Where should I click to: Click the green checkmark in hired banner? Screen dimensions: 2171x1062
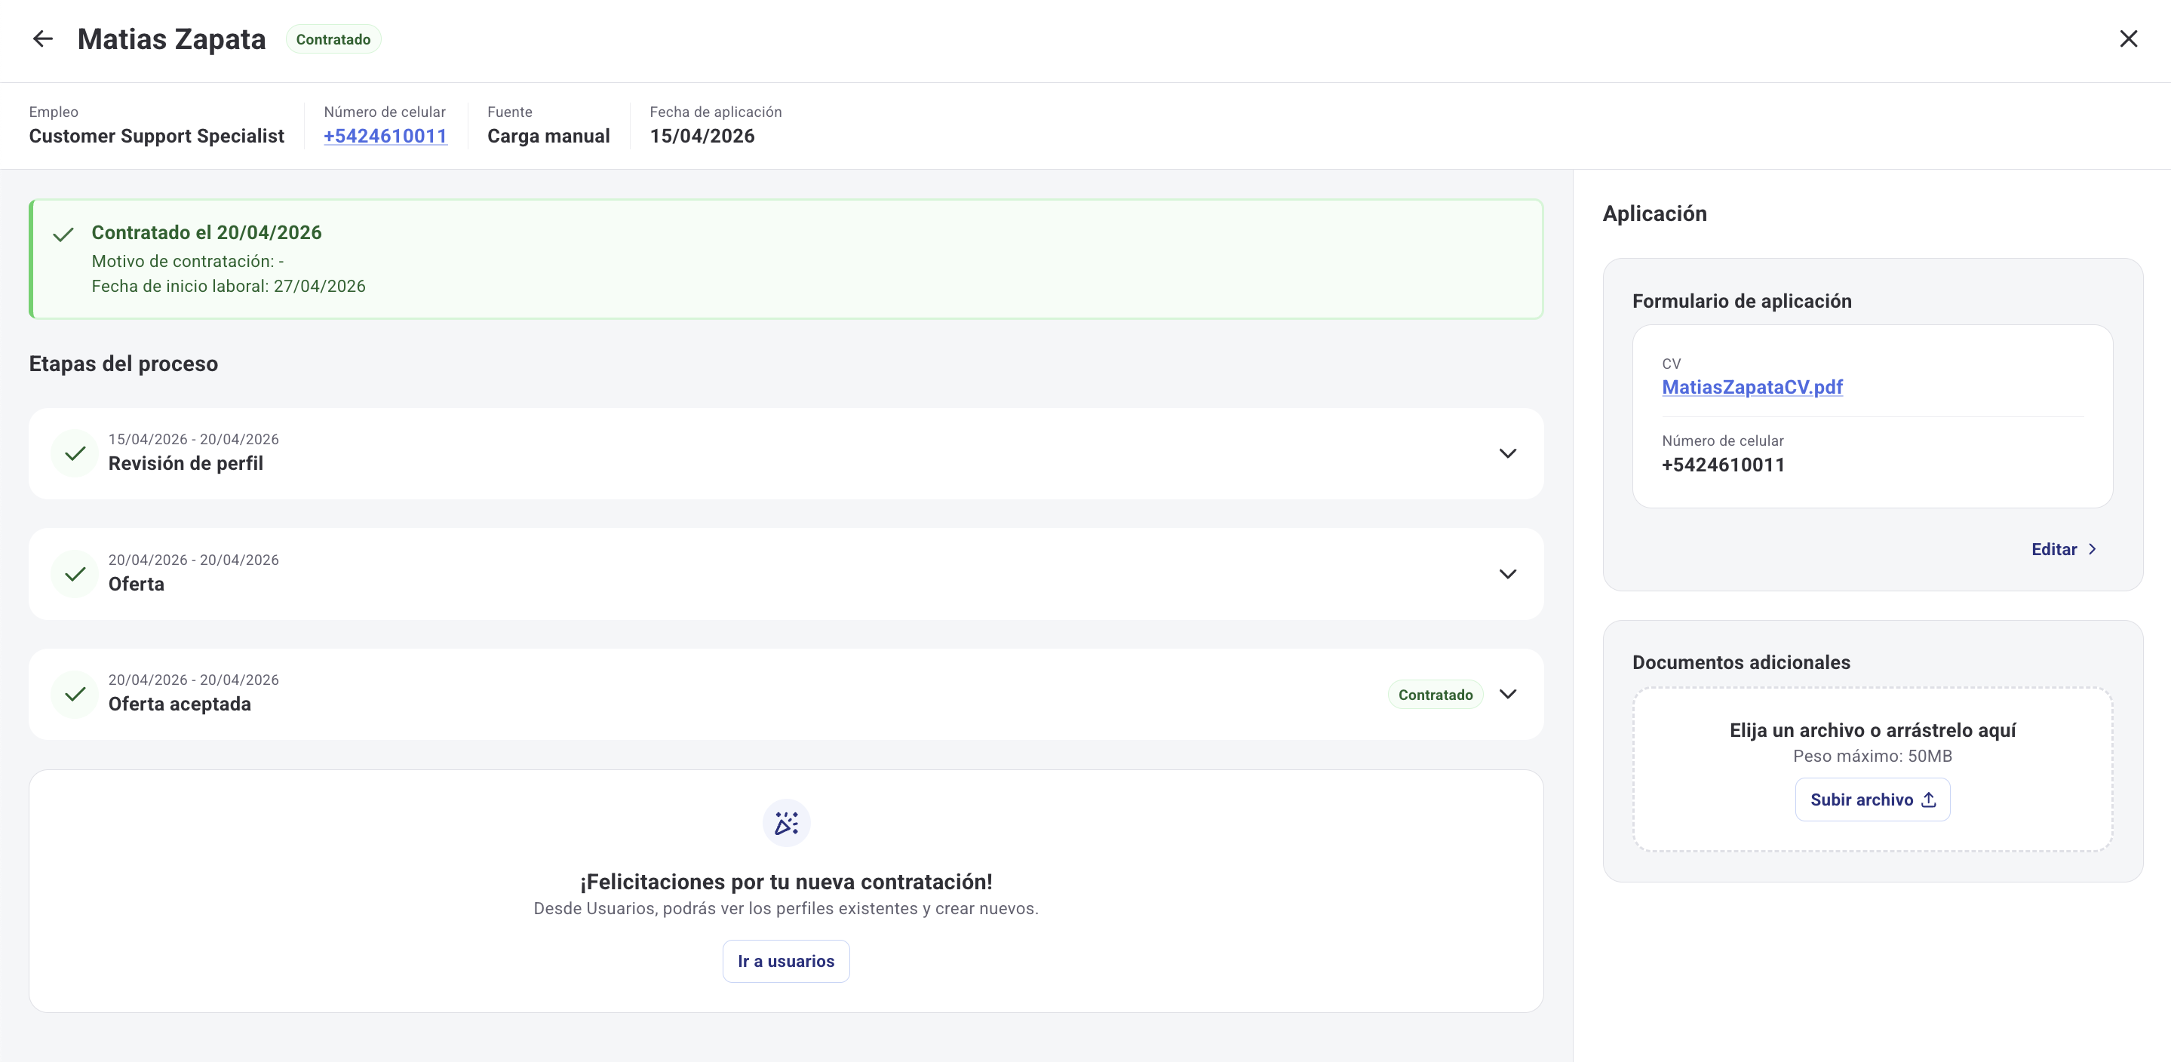point(63,235)
